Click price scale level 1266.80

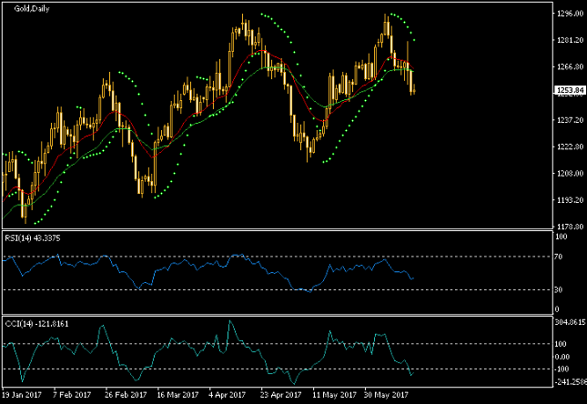570,66
